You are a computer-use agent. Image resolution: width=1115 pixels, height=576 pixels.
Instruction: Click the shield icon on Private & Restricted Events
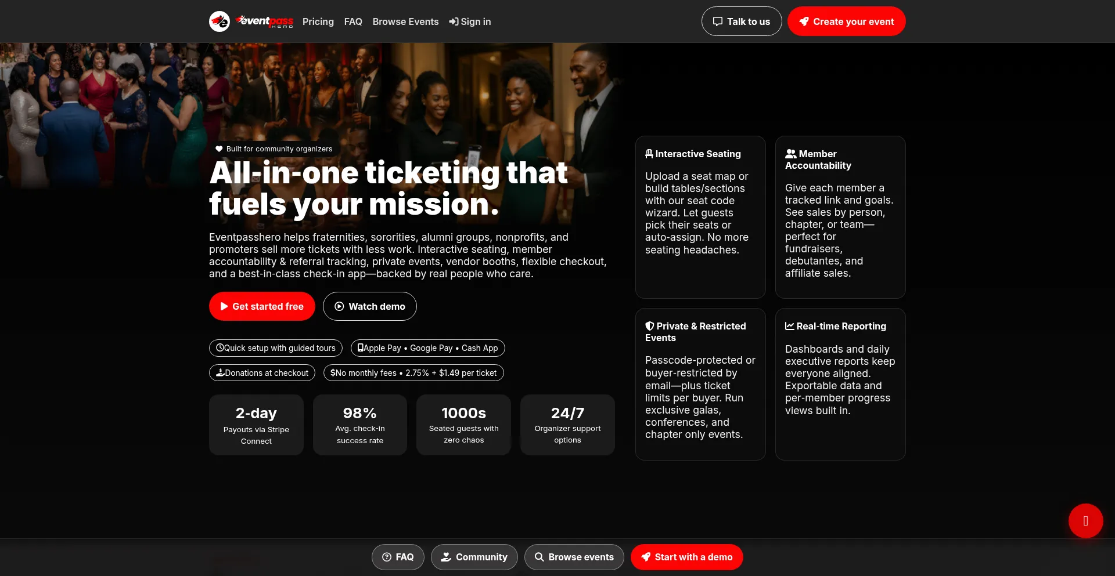coord(649,325)
